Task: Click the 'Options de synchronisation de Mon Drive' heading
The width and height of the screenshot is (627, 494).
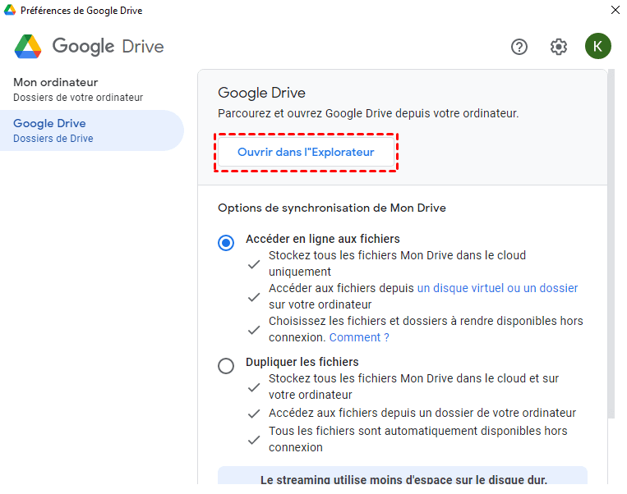Action: pos(332,208)
